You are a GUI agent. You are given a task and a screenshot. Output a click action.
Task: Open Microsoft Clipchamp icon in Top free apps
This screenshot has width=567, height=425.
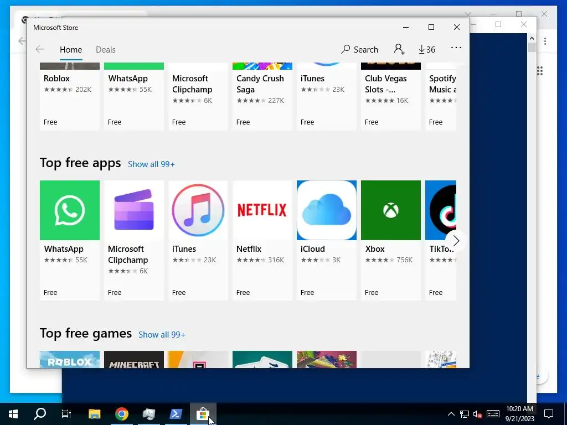(134, 210)
